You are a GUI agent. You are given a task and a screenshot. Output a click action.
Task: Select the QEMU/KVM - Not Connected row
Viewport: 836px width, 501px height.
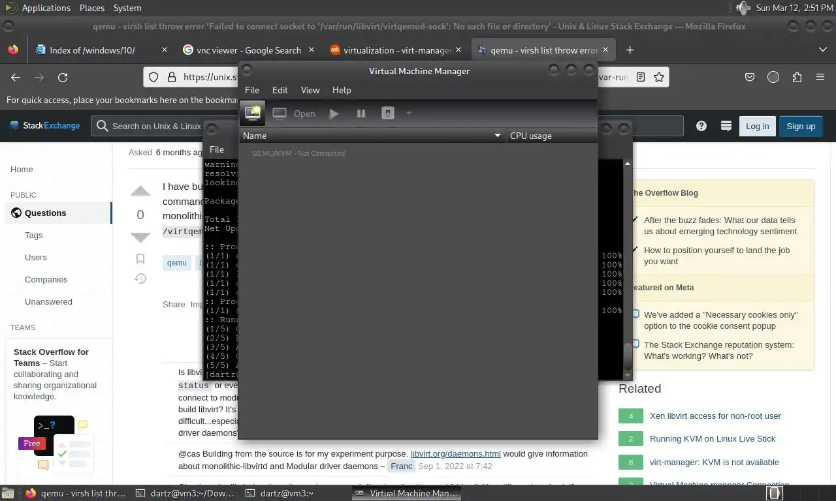(418, 153)
